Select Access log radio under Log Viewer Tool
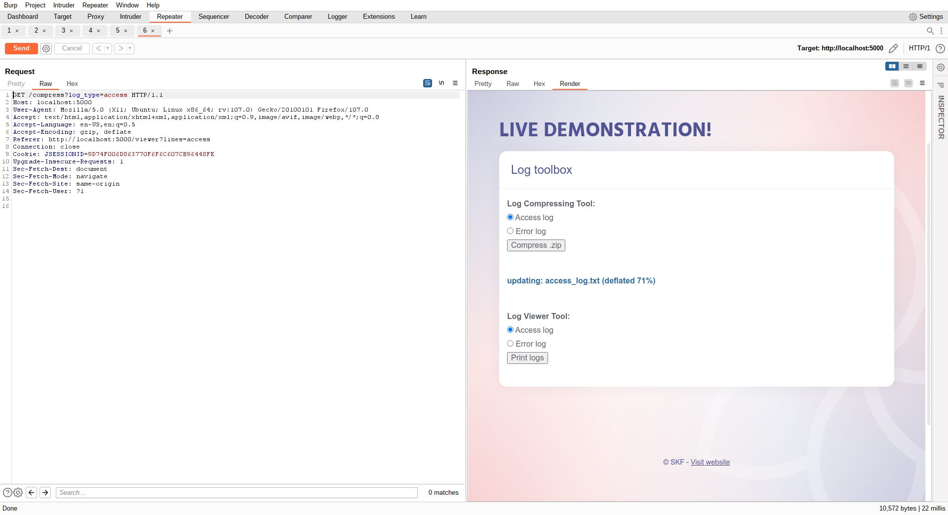948x515 pixels. [511, 330]
